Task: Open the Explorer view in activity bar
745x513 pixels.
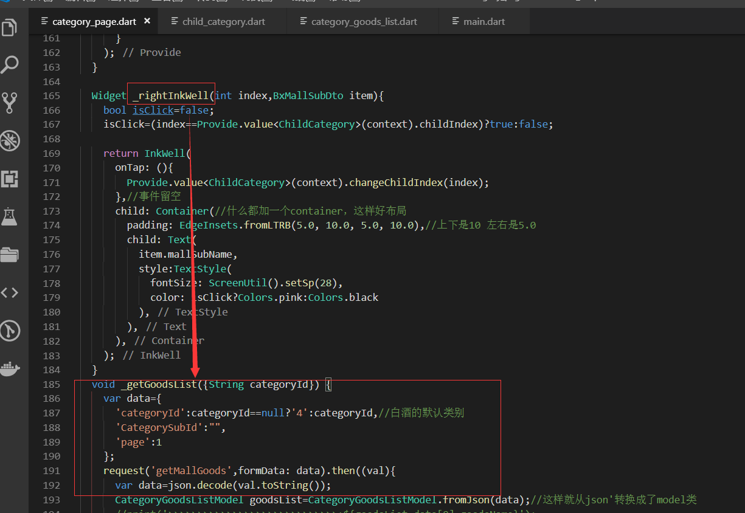Action: tap(10, 27)
